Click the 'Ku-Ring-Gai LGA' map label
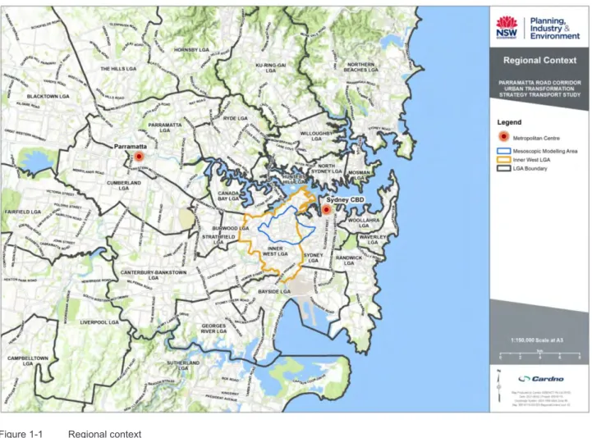Screen dimensions: 592x438 [x=271, y=68]
